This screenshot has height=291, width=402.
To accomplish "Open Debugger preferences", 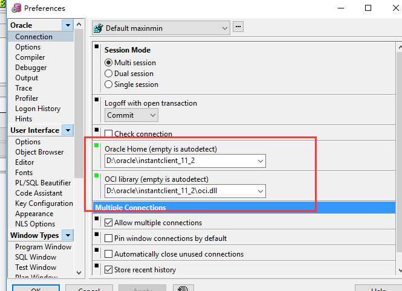I will coord(31,68).
